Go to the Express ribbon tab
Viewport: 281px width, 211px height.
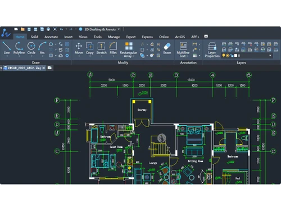[x=147, y=37]
